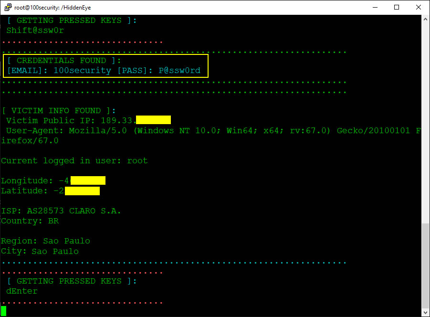This screenshot has width=430, height=317.
Task: Close the PuTTY session window
Action: coord(419,7)
